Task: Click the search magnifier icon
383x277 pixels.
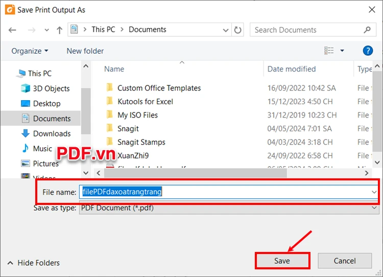Action: coord(367,30)
